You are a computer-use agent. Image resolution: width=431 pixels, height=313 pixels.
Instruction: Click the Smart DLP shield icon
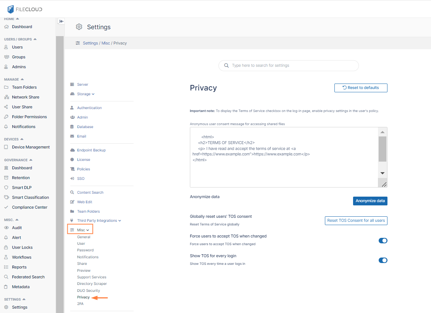6,188
